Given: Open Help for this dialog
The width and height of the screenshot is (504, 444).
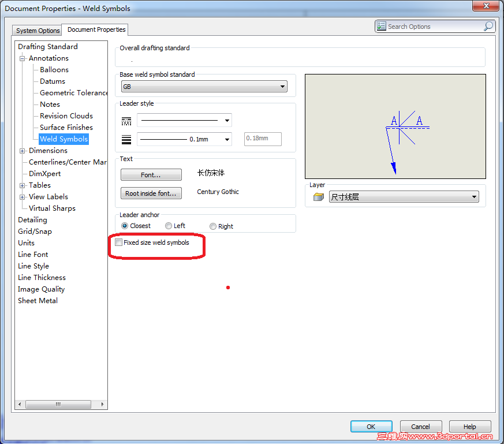Looking at the screenshot, I should click(470, 426).
